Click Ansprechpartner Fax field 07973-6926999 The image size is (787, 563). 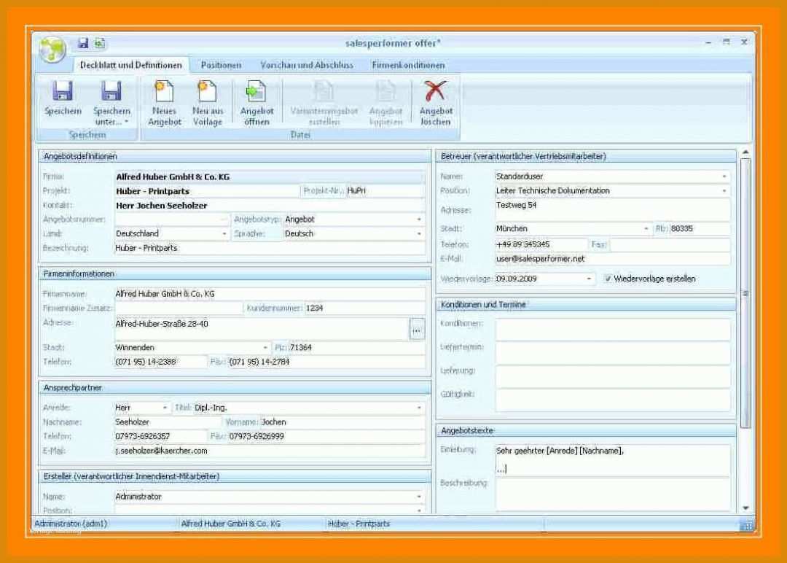[x=326, y=436]
